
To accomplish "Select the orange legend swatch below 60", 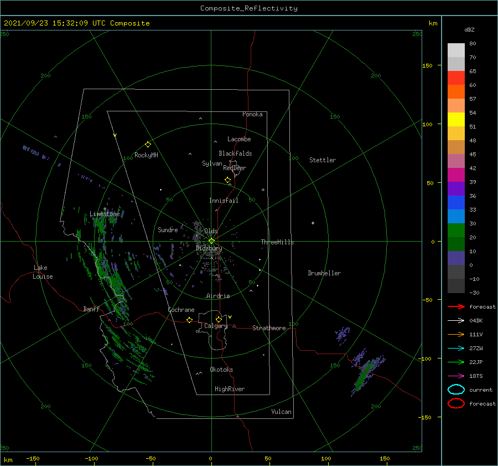I will tap(456, 92).
